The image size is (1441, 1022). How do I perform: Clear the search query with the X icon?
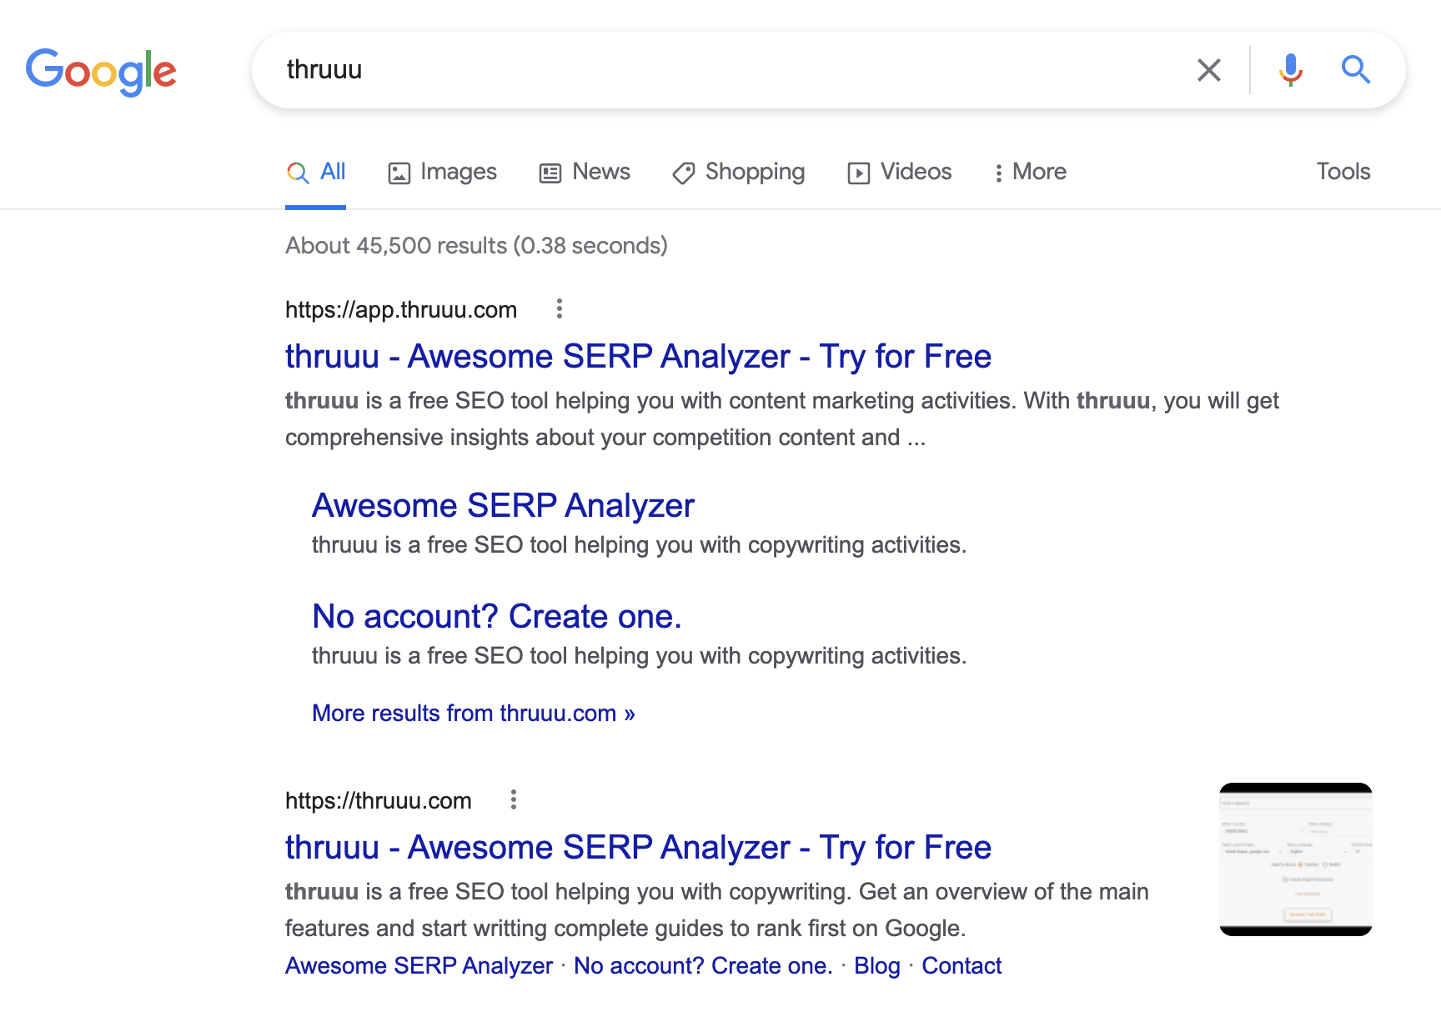click(x=1208, y=70)
